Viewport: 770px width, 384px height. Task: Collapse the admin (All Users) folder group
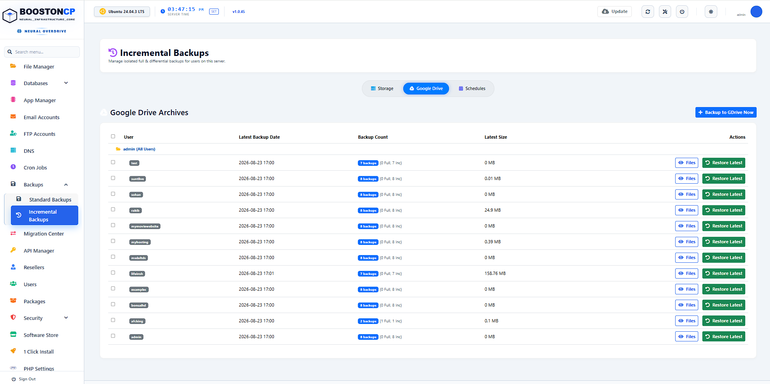135,149
